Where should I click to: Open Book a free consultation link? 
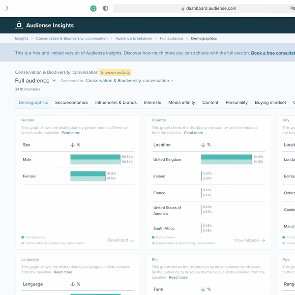coord(273,53)
